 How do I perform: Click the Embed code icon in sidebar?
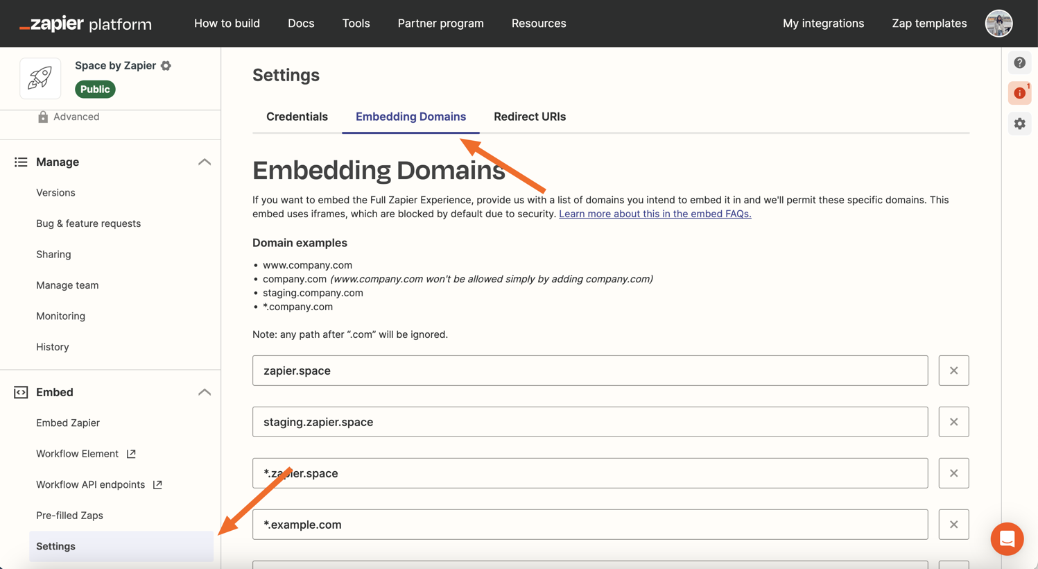tap(21, 392)
